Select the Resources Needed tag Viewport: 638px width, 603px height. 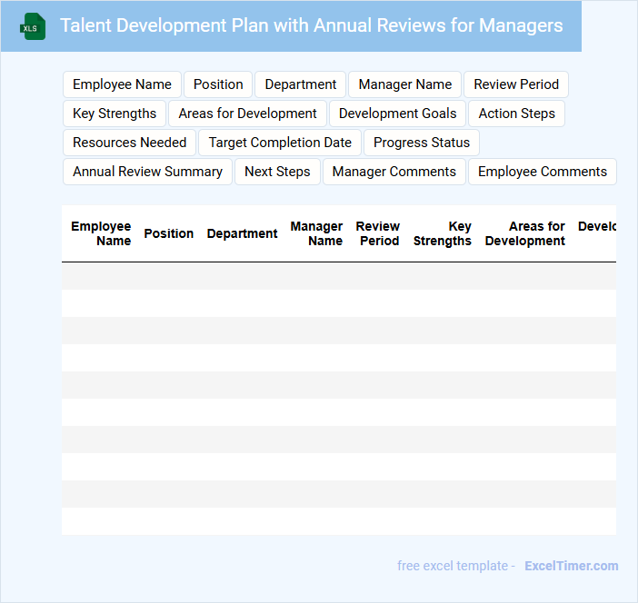point(129,143)
